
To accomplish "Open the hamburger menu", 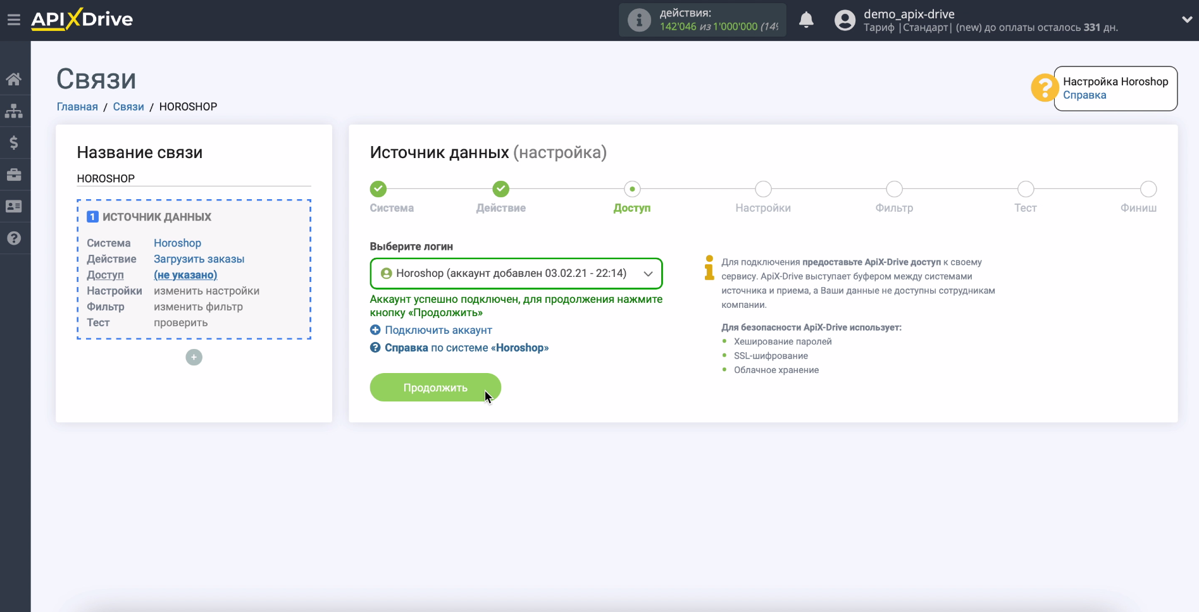I will click(14, 20).
